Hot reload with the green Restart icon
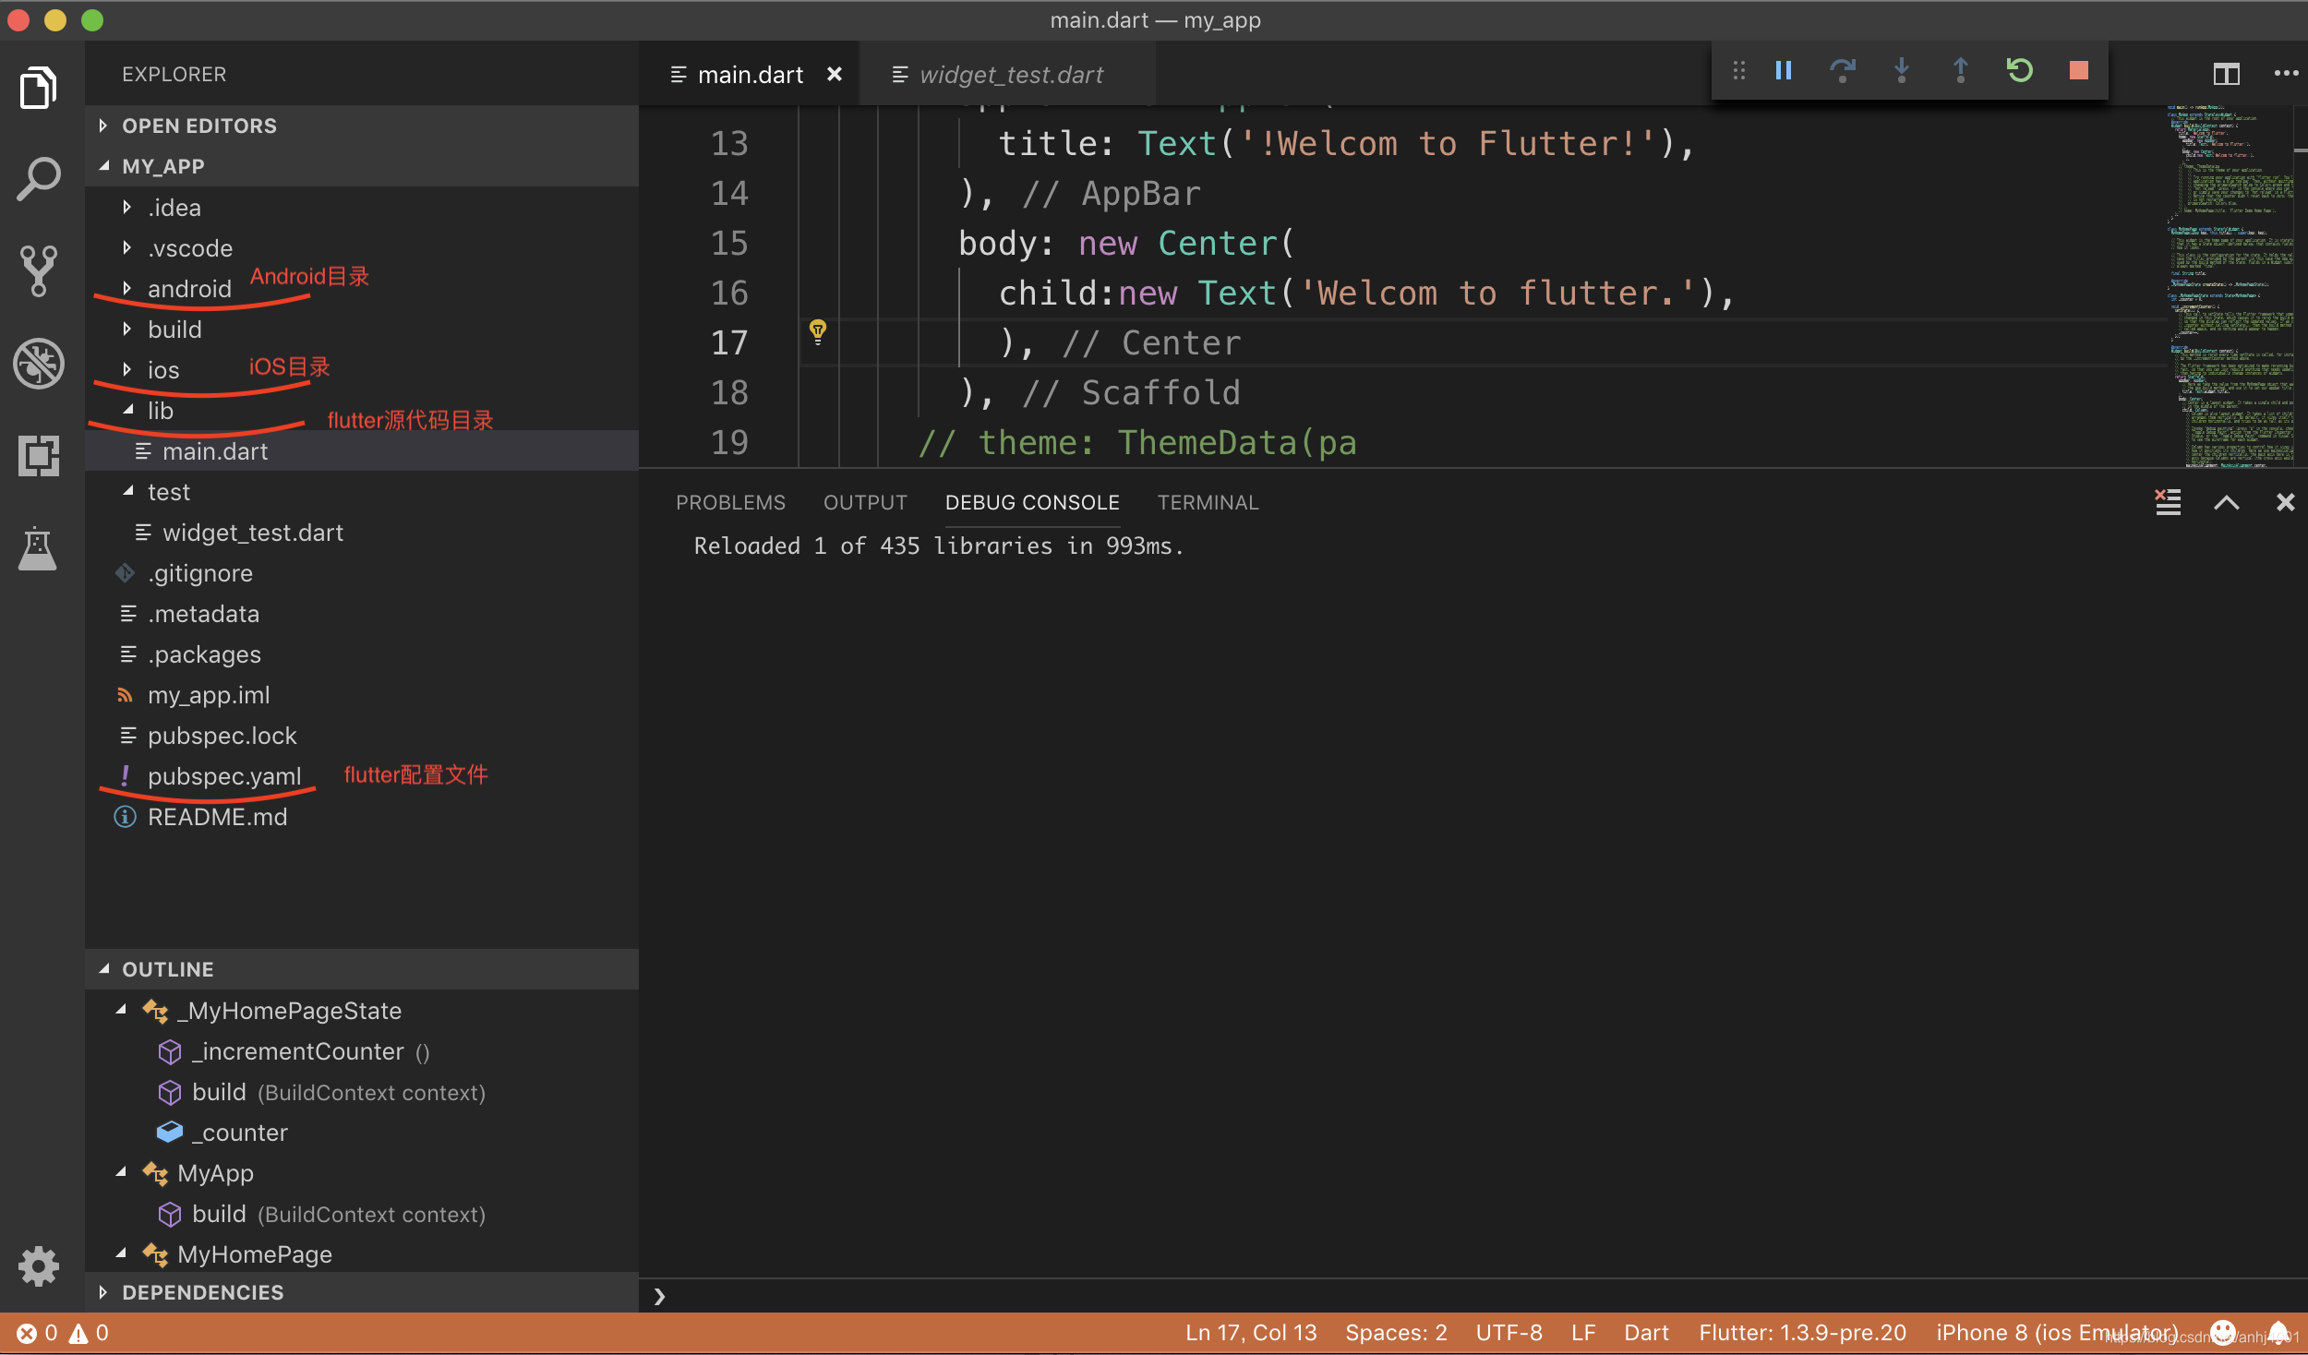The image size is (2308, 1355). 2020,71
